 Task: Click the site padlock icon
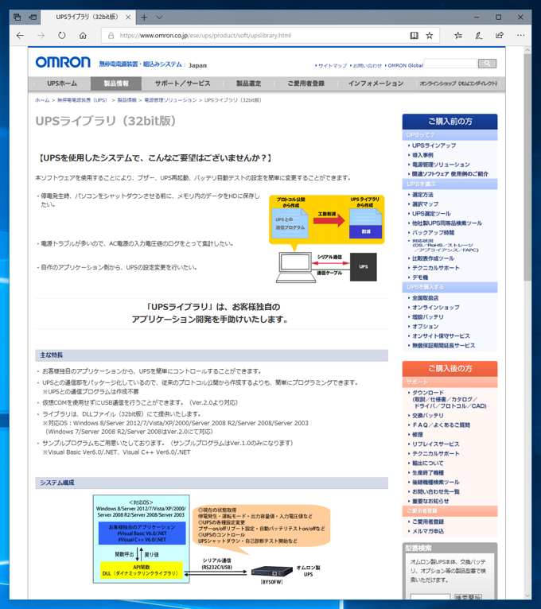click(x=111, y=35)
